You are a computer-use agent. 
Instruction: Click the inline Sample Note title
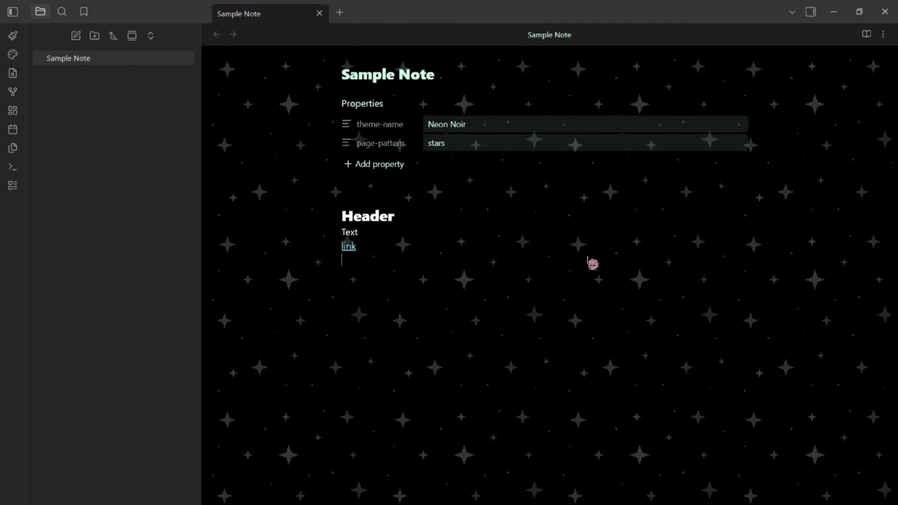point(388,74)
